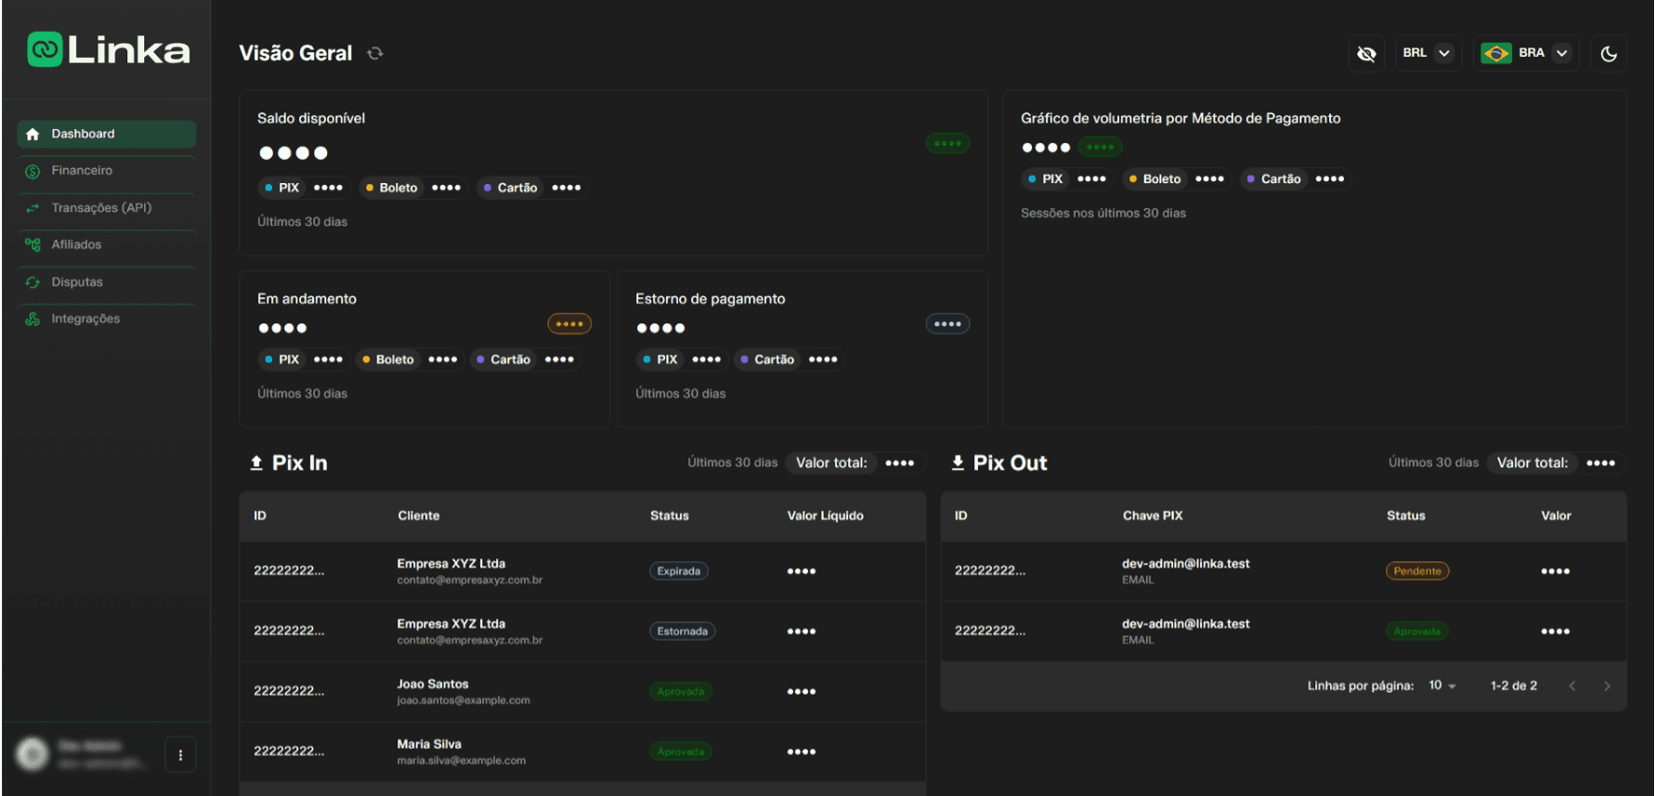Click the user avatar in sidebar
The image size is (1655, 796).
pyautogui.click(x=33, y=754)
